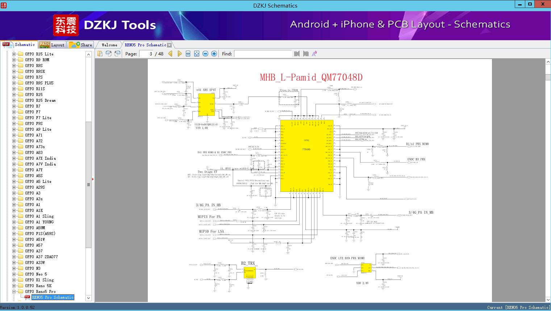This screenshot has height=311, width=551.
Task: Go to the previous page with left arrow
Action: click(170, 54)
